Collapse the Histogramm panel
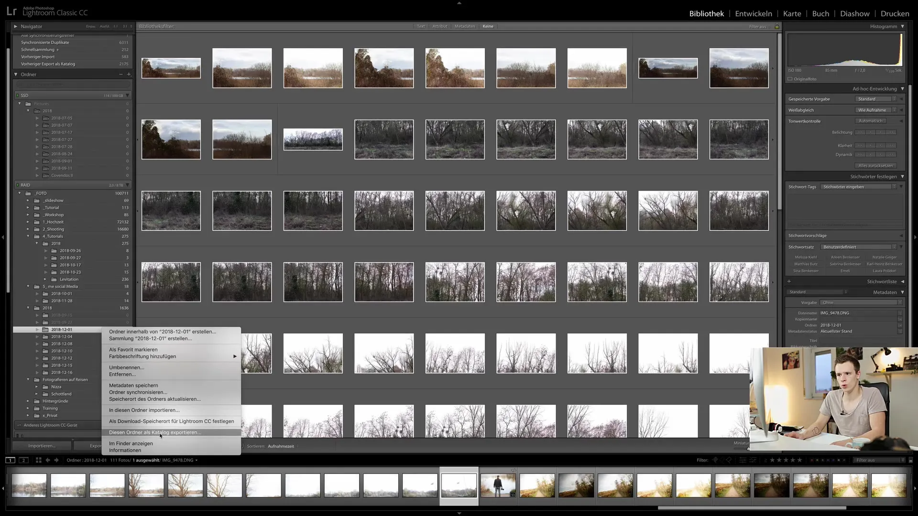 902,26
